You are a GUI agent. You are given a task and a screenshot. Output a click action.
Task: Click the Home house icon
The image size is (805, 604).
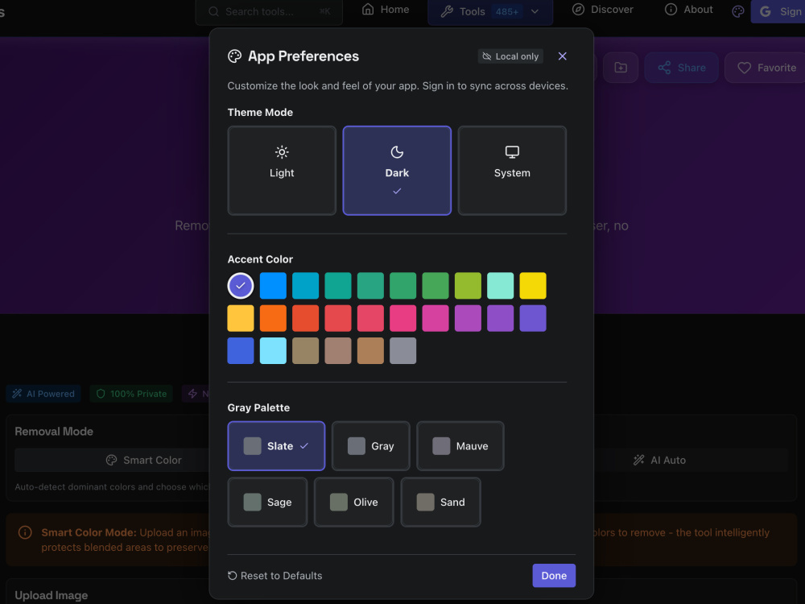tap(368, 9)
